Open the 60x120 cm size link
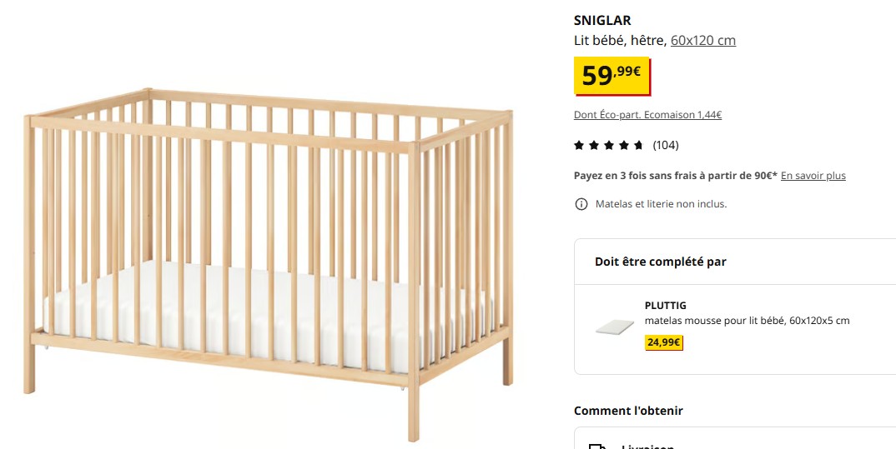This screenshot has height=449, width=896. pyautogui.click(x=703, y=41)
